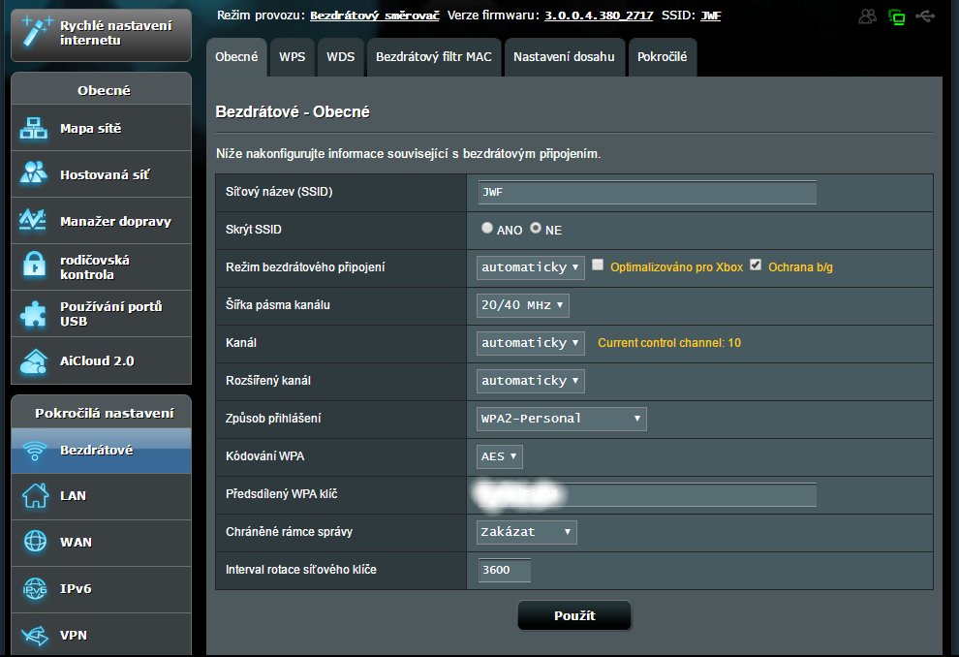
Task: Open the USB puzzle-piece icon
Action: click(x=34, y=313)
